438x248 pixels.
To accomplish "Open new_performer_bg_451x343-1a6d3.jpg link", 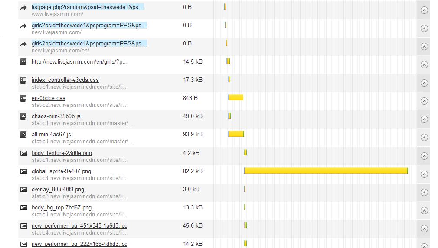I will coord(80,225).
